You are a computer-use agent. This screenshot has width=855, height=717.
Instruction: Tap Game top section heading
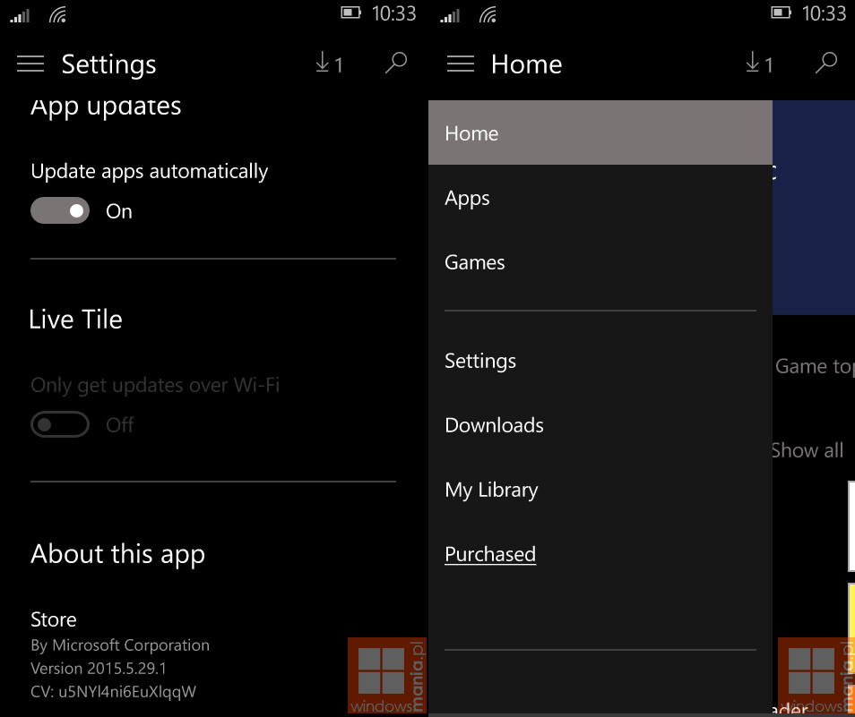(815, 366)
